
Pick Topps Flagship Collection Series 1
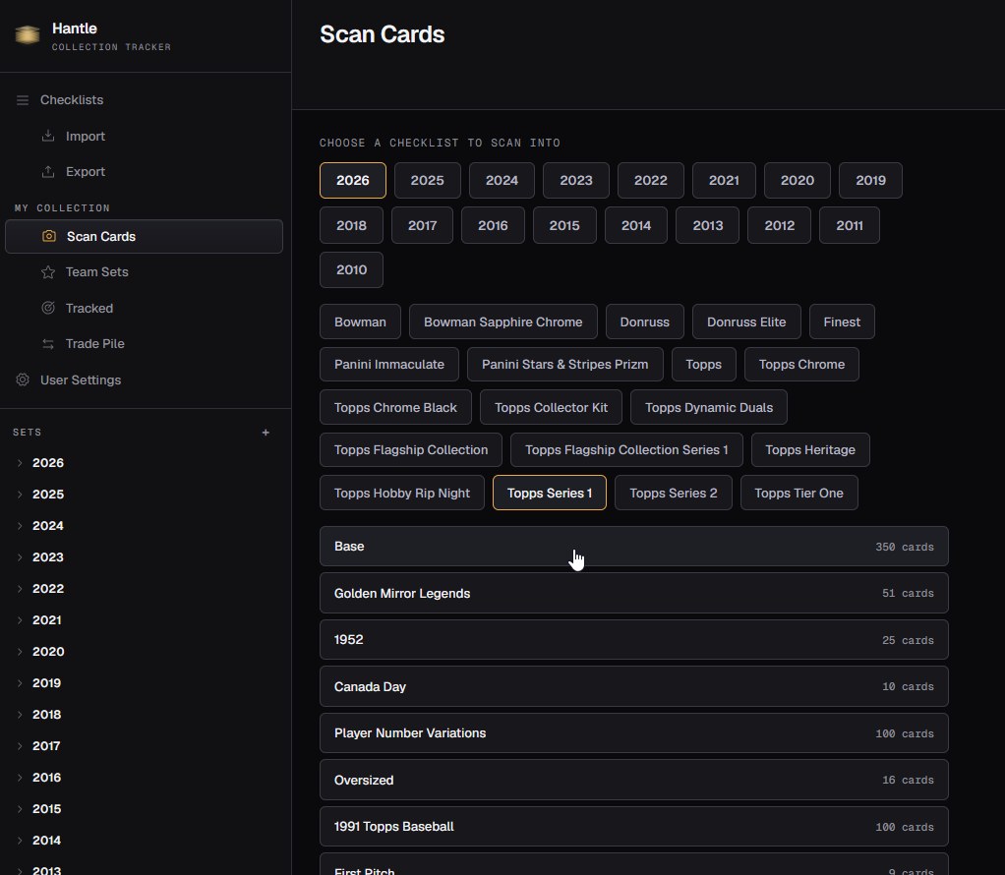(626, 449)
